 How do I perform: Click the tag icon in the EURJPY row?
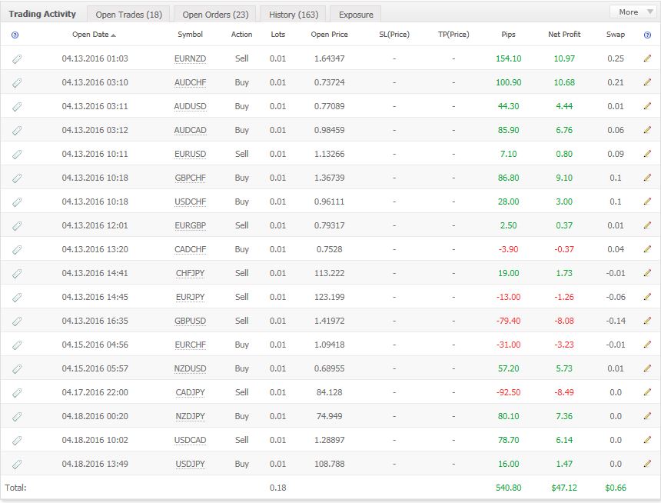[17, 298]
